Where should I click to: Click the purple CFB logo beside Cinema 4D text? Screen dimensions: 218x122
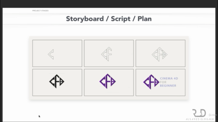(151, 82)
